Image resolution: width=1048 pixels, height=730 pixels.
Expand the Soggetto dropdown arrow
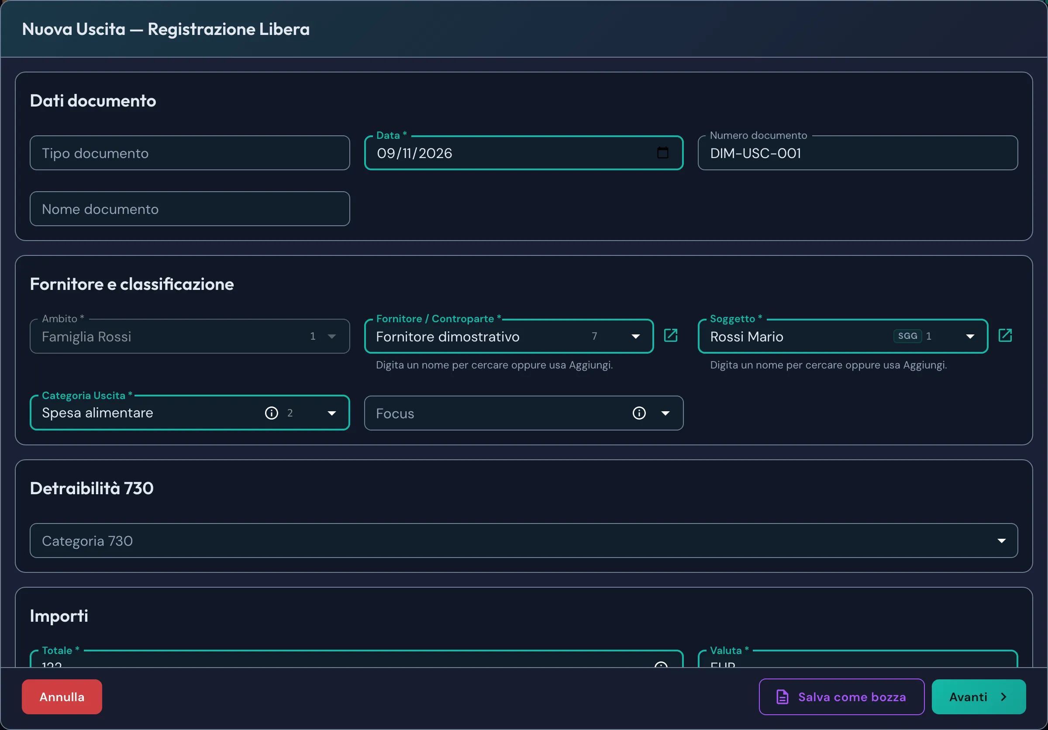pyautogui.click(x=970, y=336)
